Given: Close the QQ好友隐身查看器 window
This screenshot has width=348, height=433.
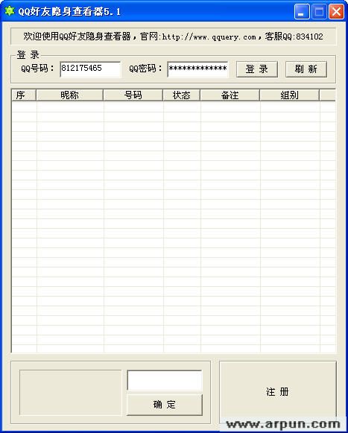Looking at the screenshot, I should (x=336, y=12).
